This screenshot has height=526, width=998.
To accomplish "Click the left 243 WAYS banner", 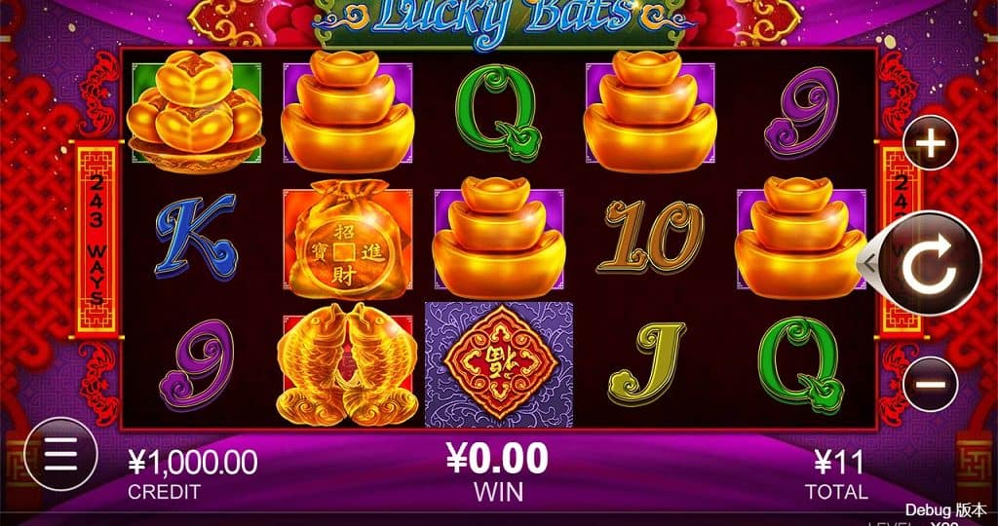I will (96, 239).
